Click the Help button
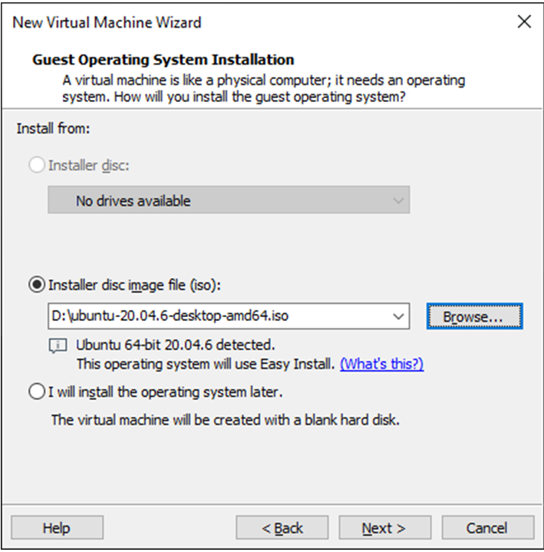The width and height of the screenshot is (544, 552). [x=57, y=528]
